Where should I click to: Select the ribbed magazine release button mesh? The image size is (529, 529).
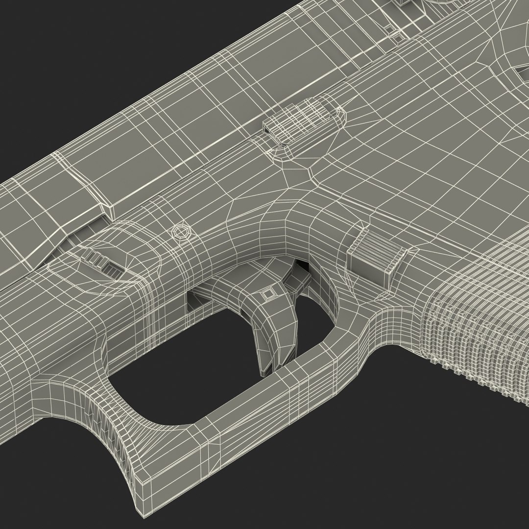pyautogui.click(x=377, y=258)
